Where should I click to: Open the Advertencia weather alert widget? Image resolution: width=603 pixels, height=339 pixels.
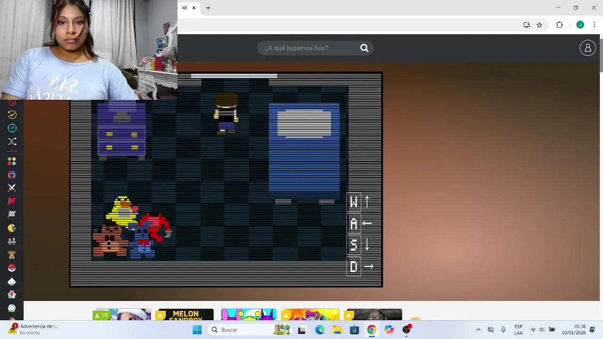(x=33, y=330)
